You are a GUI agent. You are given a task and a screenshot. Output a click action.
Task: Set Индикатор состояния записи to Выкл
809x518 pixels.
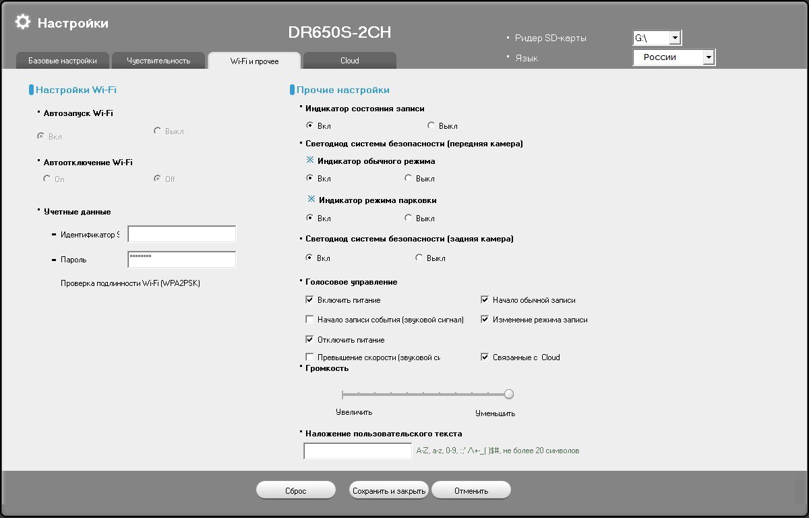click(x=431, y=125)
